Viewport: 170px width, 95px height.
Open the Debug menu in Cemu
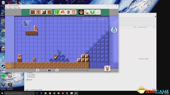click(x=15, y=8)
